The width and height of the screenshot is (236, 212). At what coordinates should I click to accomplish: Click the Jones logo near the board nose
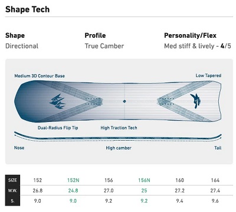click(x=57, y=101)
